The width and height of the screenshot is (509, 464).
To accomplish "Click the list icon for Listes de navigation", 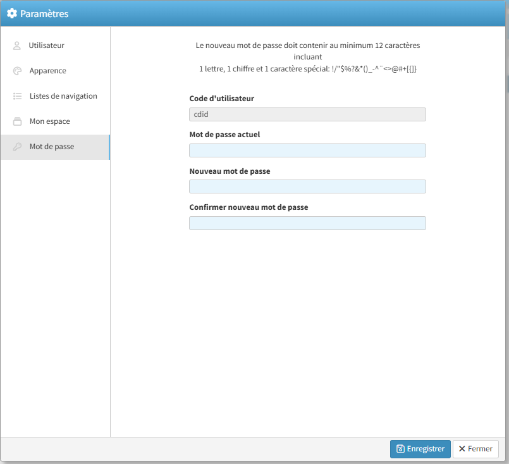I will tap(17, 96).
